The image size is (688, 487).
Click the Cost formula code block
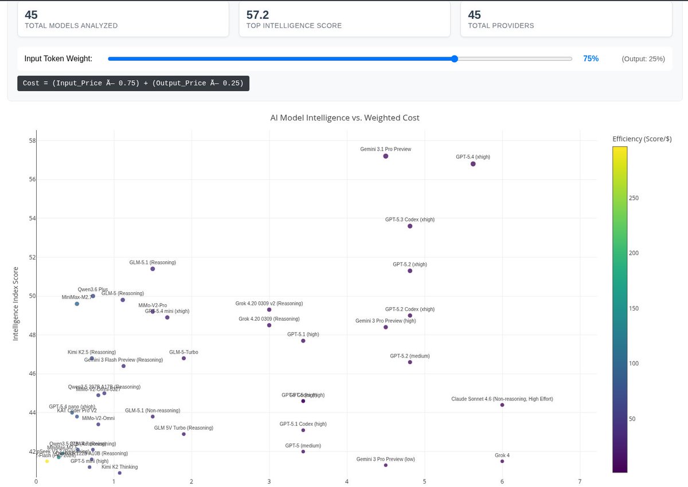(x=134, y=83)
